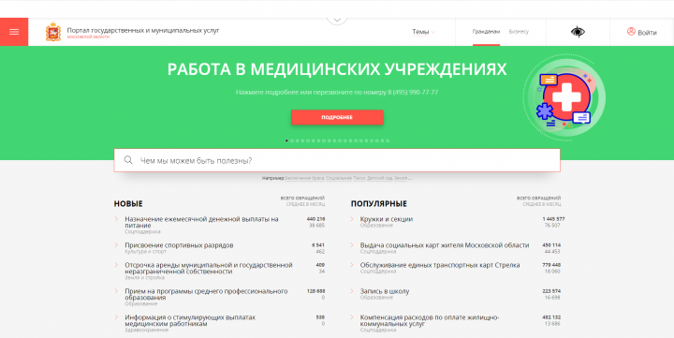Click the chevron beside Выдача социальных карт

[352, 245]
